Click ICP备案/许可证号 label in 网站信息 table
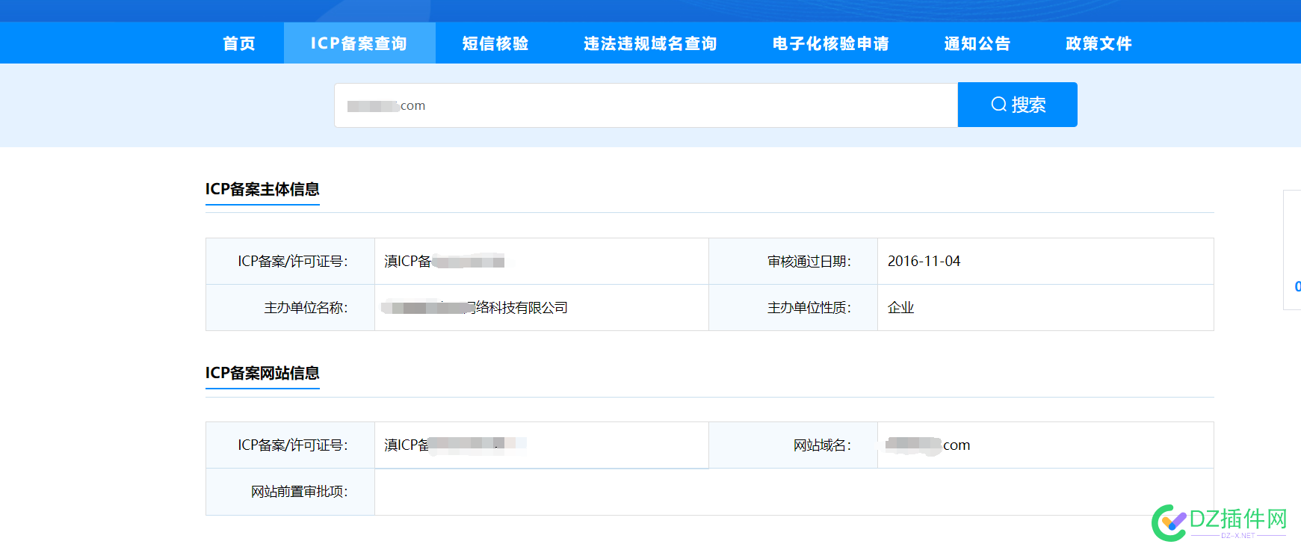The height and width of the screenshot is (553, 1301). [290, 445]
